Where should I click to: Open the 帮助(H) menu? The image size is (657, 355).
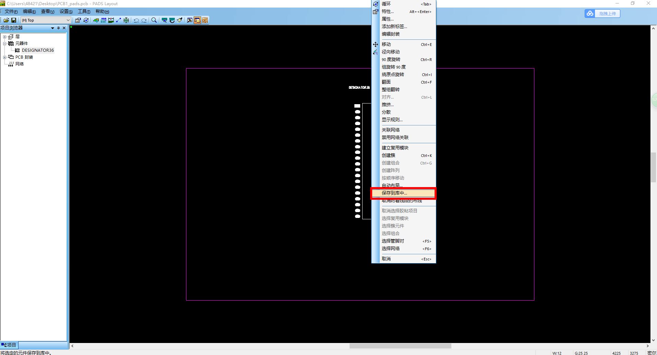point(102,11)
